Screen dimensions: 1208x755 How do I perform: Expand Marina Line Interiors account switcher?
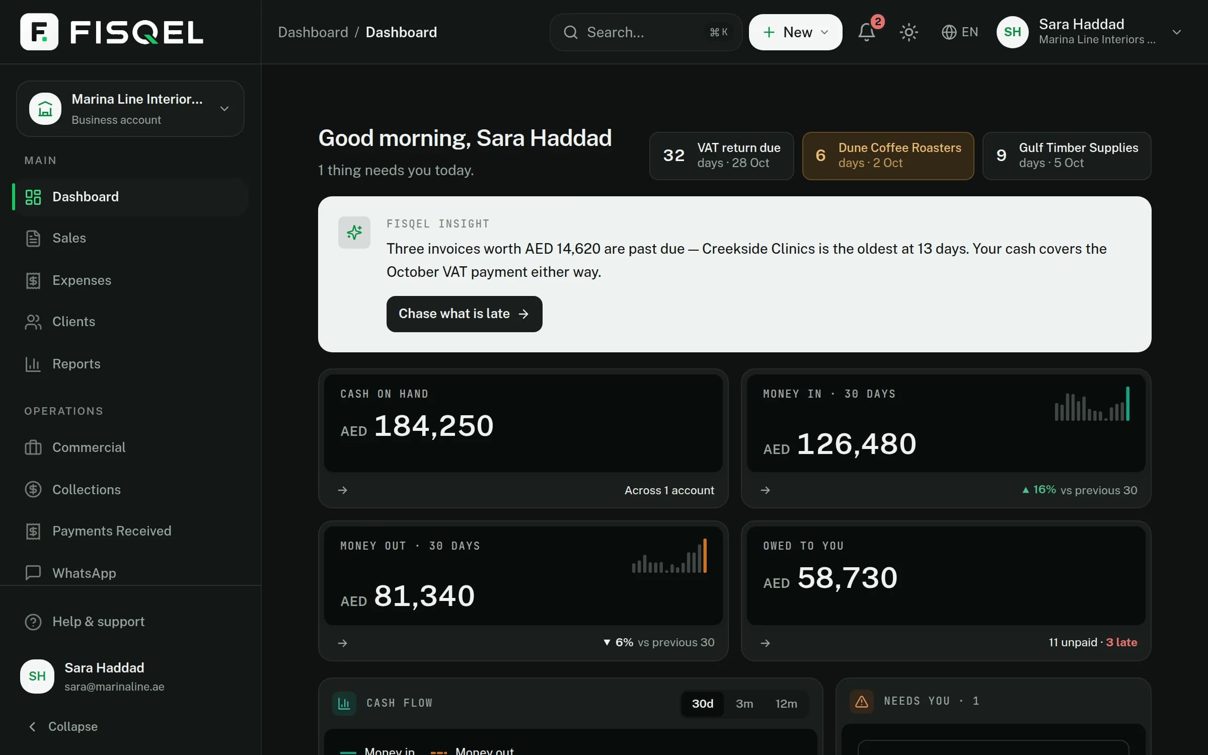pyautogui.click(x=130, y=109)
